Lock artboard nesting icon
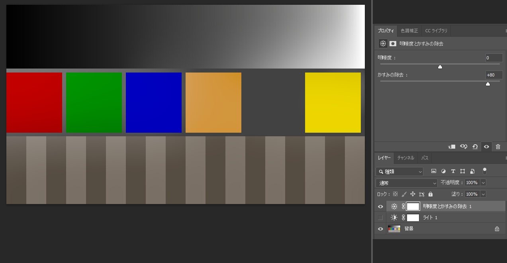The image size is (507, 263). point(422,194)
